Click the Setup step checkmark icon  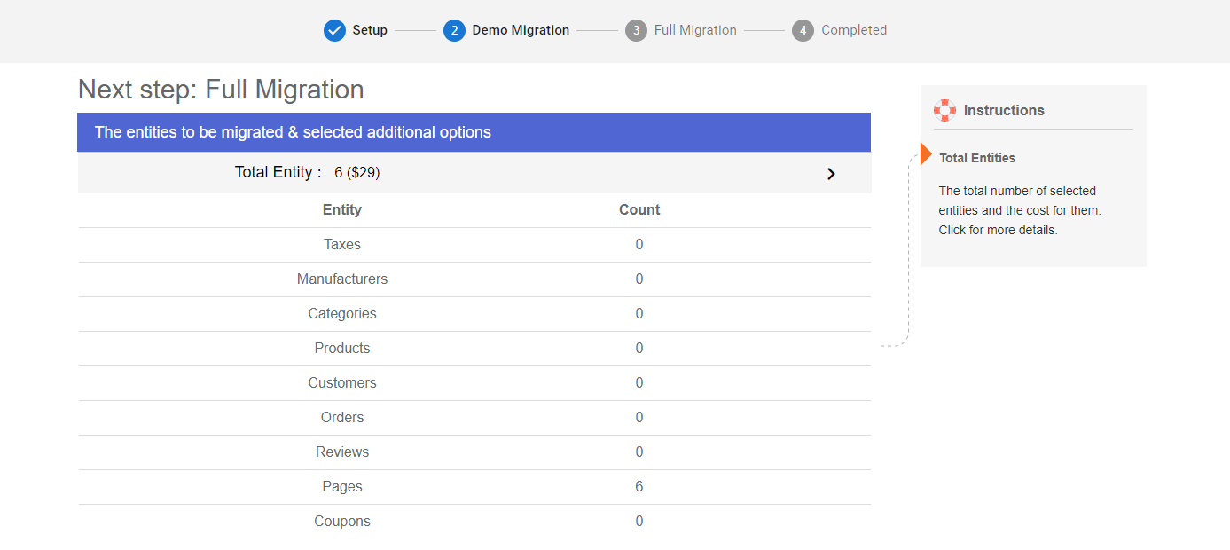[x=334, y=30]
